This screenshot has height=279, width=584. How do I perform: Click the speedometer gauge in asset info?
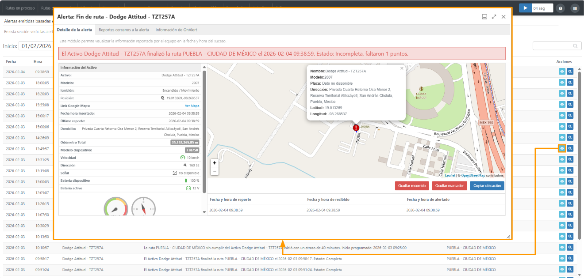click(x=116, y=207)
